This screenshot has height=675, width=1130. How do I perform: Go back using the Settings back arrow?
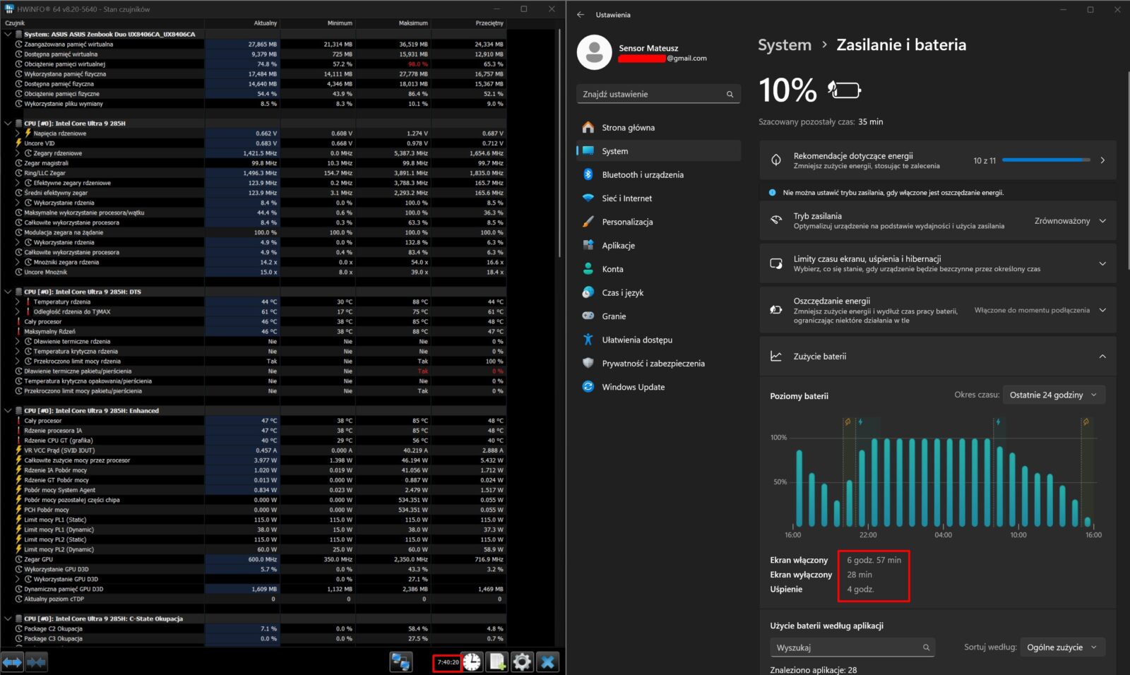coord(581,15)
